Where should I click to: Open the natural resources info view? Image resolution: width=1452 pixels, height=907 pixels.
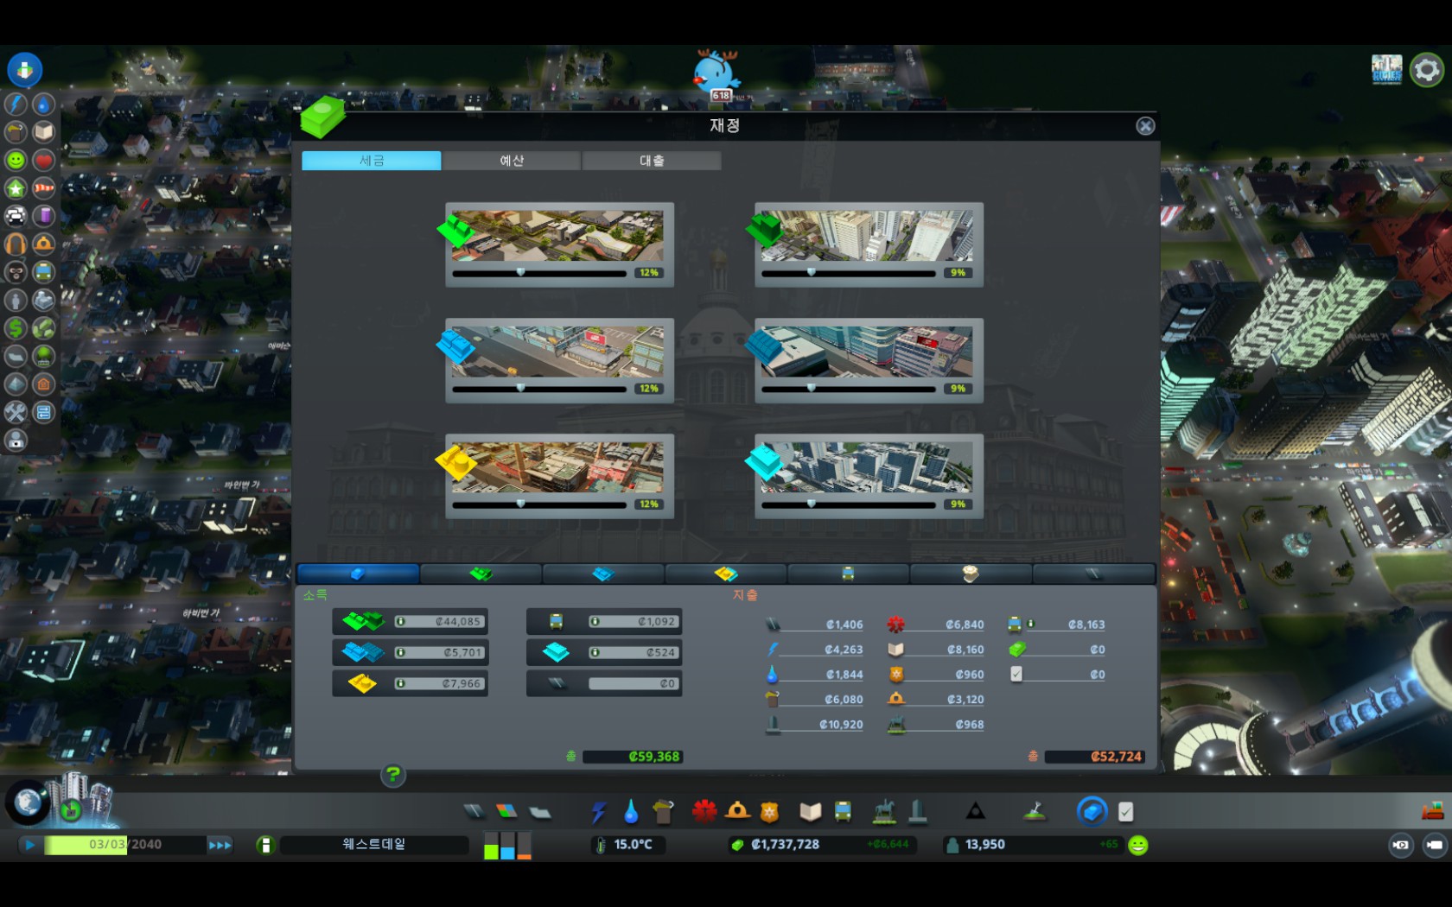(44, 328)
